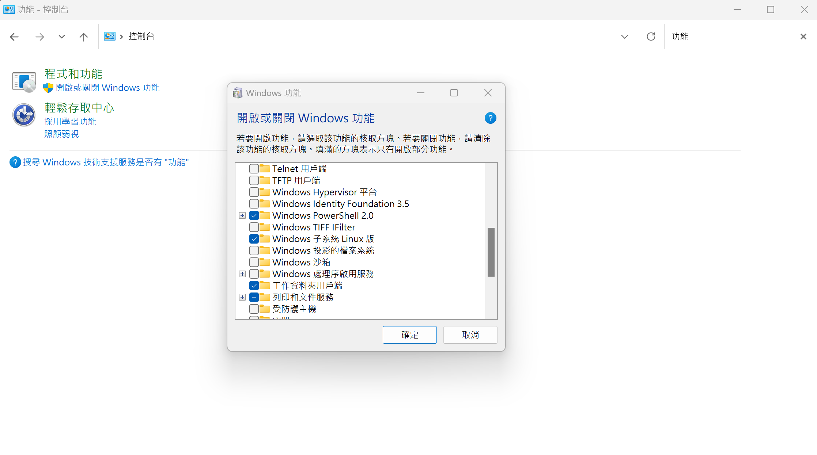
Task: Click folder icon of Windows Identity Foundation 3.5
Action: (265, 204)
